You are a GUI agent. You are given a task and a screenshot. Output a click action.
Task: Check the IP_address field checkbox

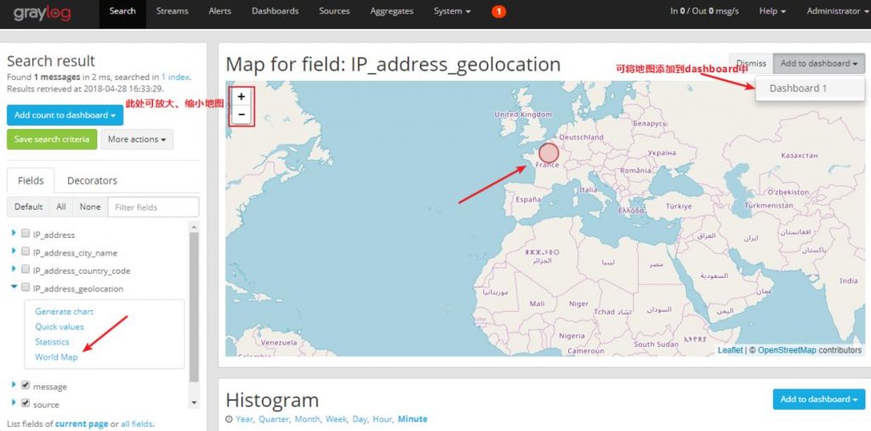coord(26,234)
